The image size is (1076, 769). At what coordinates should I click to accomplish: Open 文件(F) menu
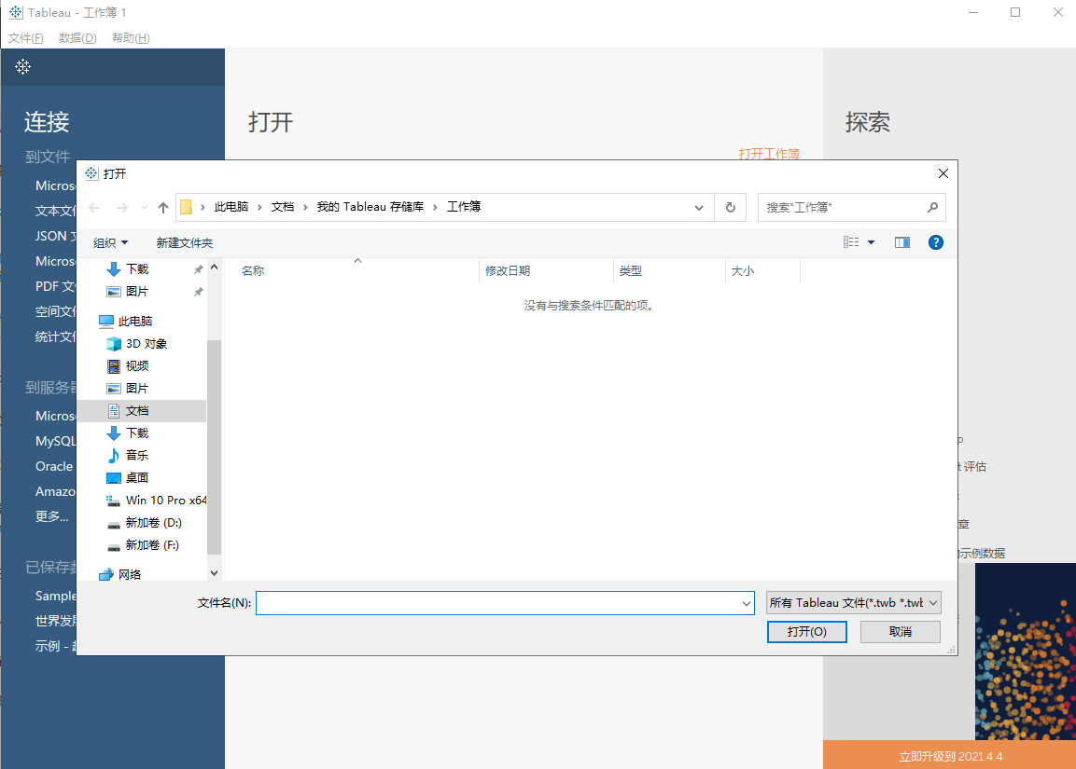click(x=25, y=38)
